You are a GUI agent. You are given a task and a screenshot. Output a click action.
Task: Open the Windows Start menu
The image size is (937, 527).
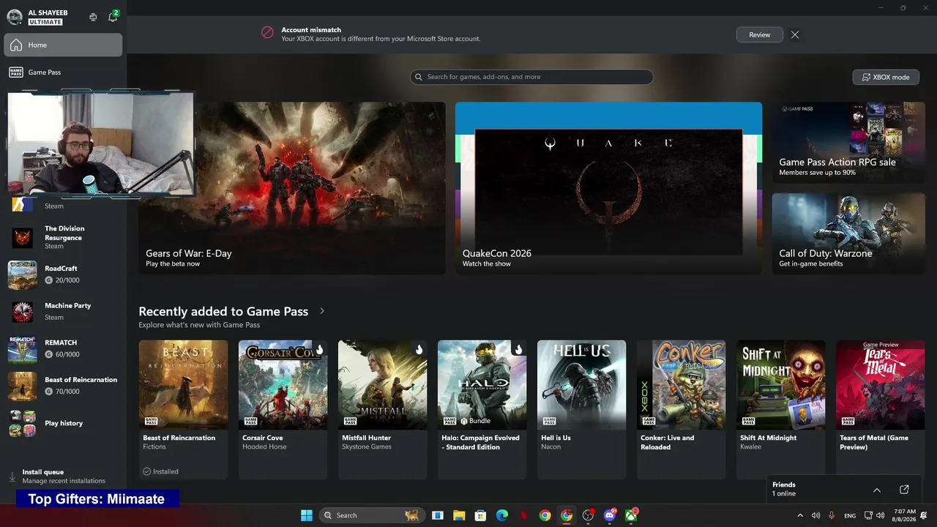[307, 515]
